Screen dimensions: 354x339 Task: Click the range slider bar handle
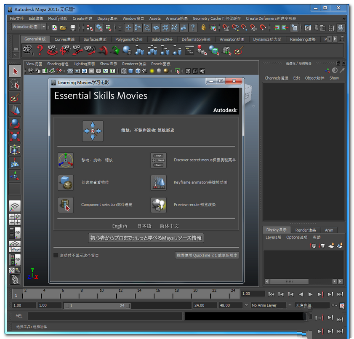click(x=97, y=306)
